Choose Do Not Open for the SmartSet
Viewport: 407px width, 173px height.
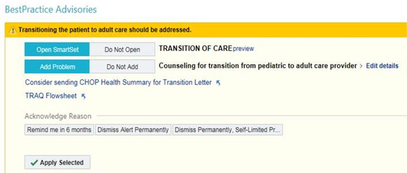(x=122, y=49)
